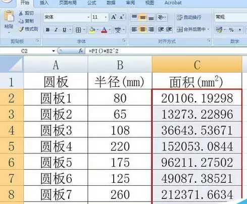Open the Font dialog launcher
This screenshot has height=204, width=247.
tap(124, 40)
